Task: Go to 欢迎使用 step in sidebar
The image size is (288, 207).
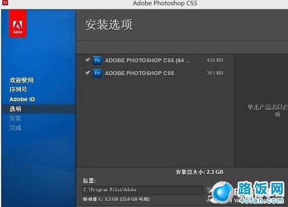Action: [x=22, y=80]
